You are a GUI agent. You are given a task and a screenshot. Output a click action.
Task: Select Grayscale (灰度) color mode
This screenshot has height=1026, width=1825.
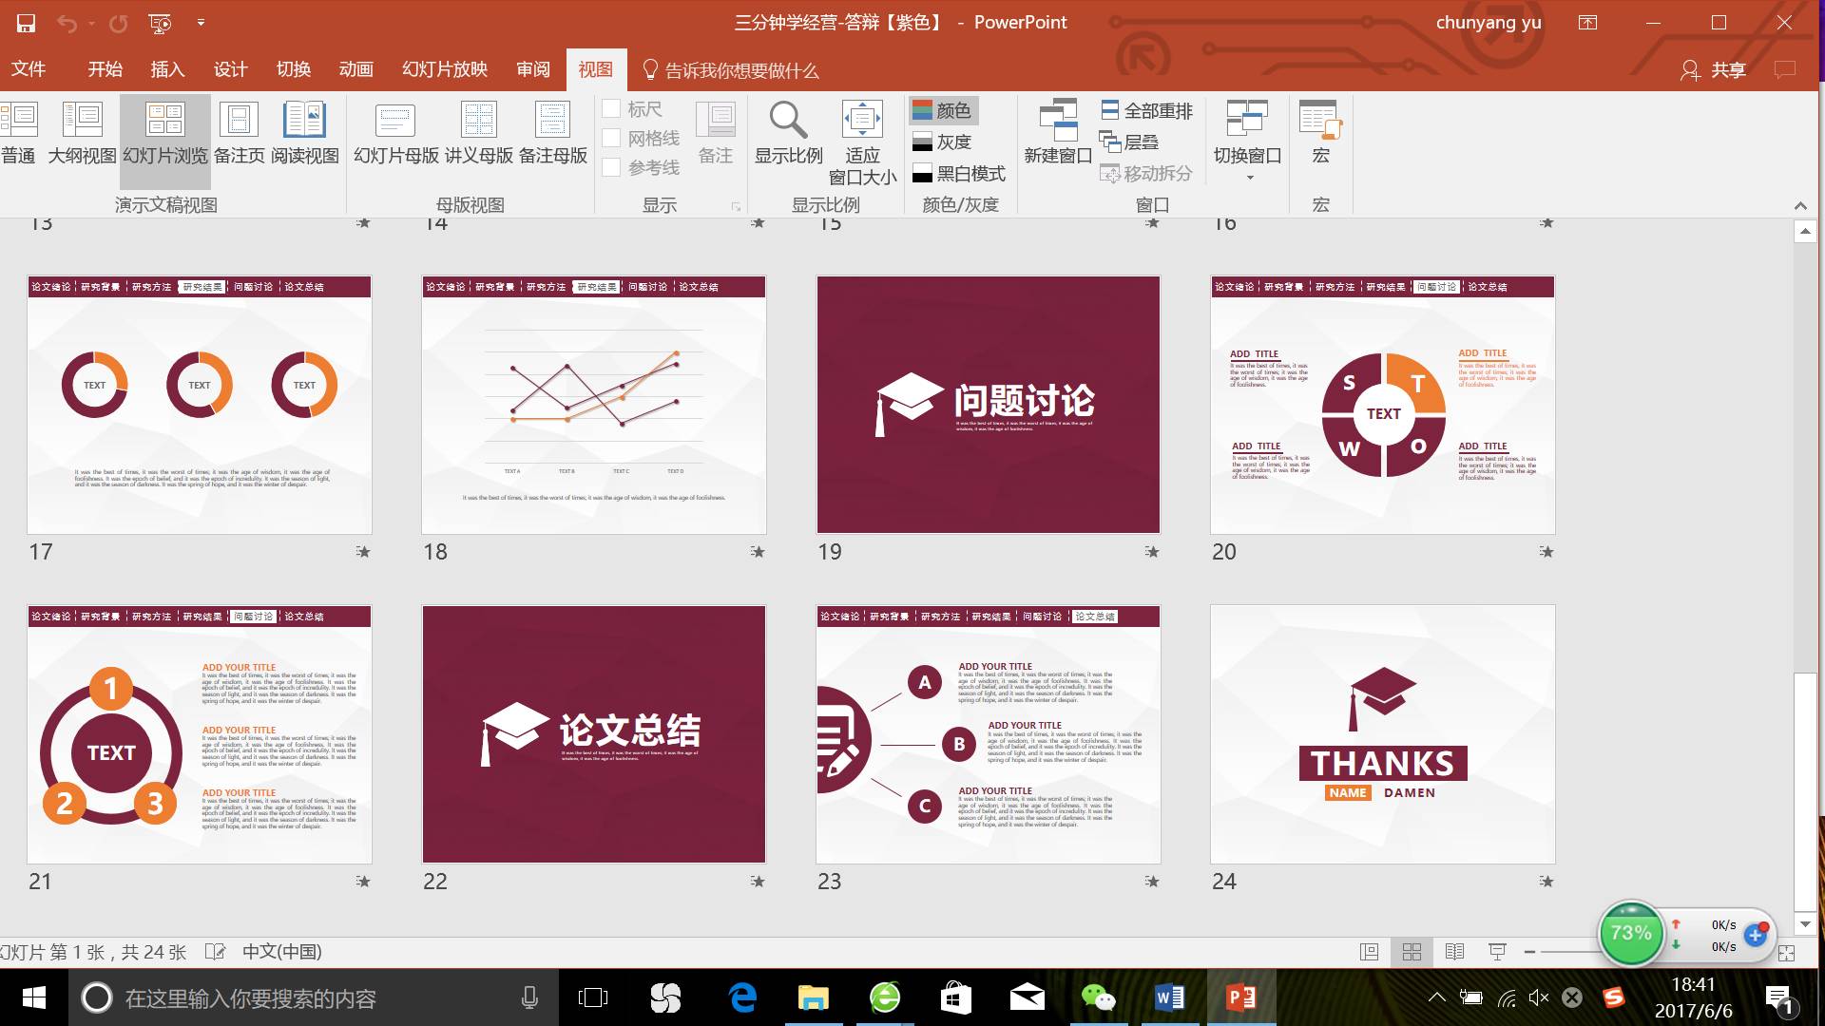943,142
